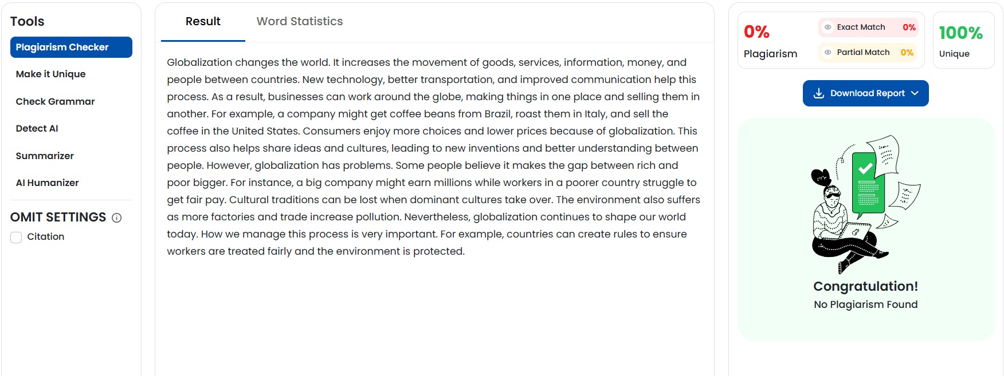Image resolution: width=1004 pixels, height=376 pixels.
Task: Select Check Grammar in Tools
Action: [55, 101]
